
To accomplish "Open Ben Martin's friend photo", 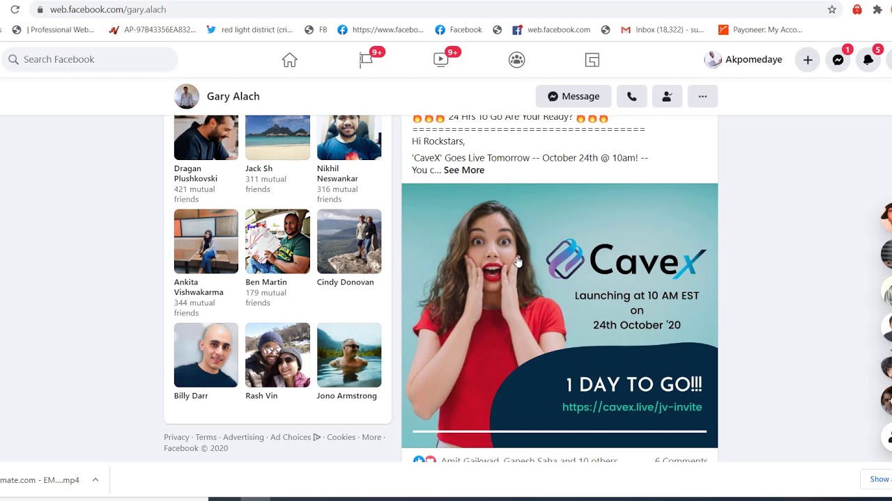I will point(277,241).
